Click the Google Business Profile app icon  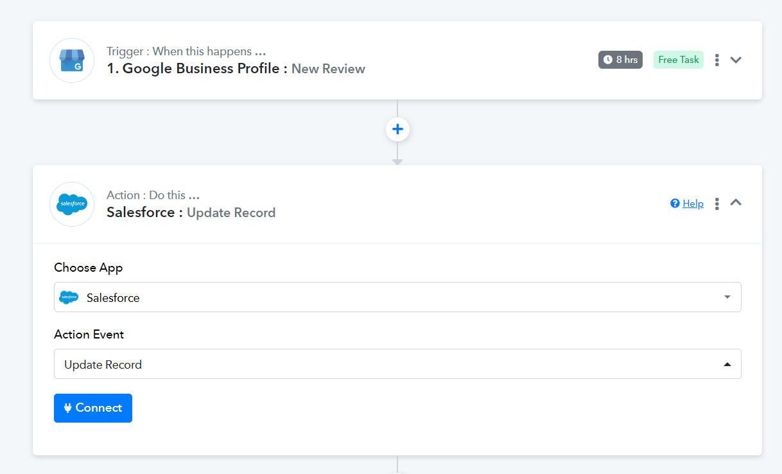pos(72,60)
